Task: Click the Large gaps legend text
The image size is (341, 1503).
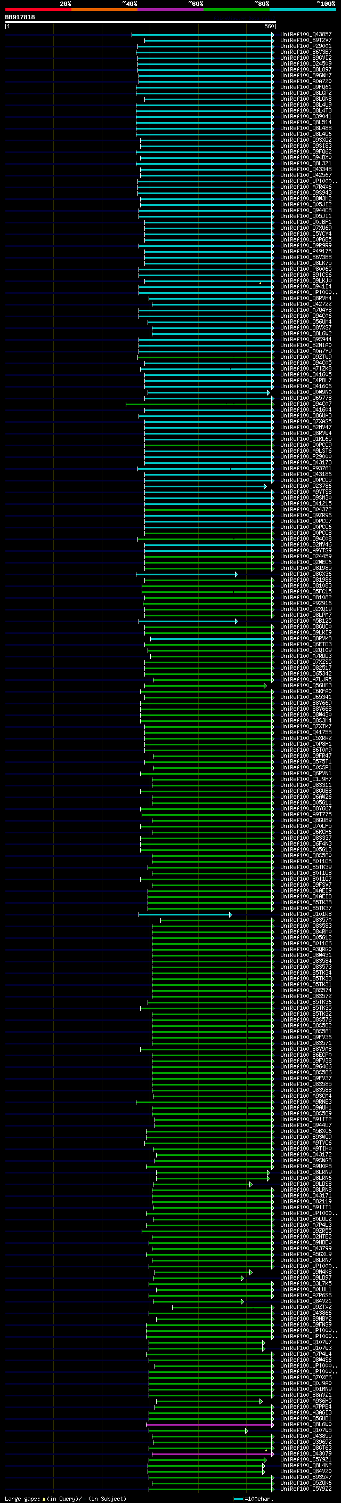Action: pos(66,1498)
